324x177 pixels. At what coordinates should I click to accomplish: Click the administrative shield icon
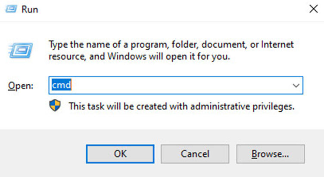[55, 106]
